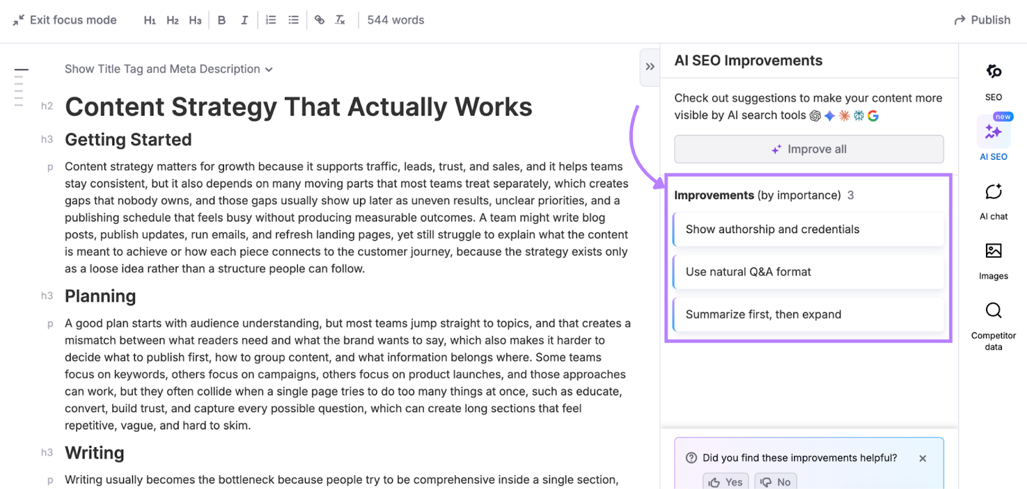Screen dimensions: 1027x489
Task: Insert a hyperlink
Action: [x=320, y=21]
